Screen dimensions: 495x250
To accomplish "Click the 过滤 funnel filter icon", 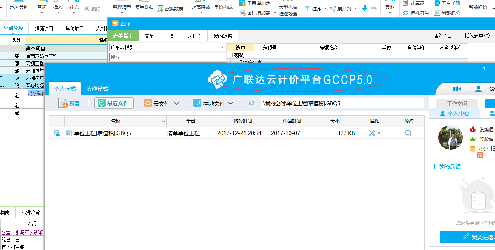I will tap(307, 8).
